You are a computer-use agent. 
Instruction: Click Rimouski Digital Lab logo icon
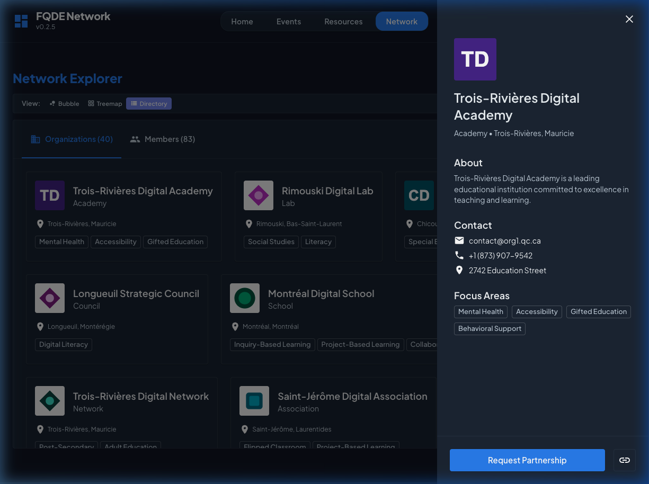coord(259,195)
